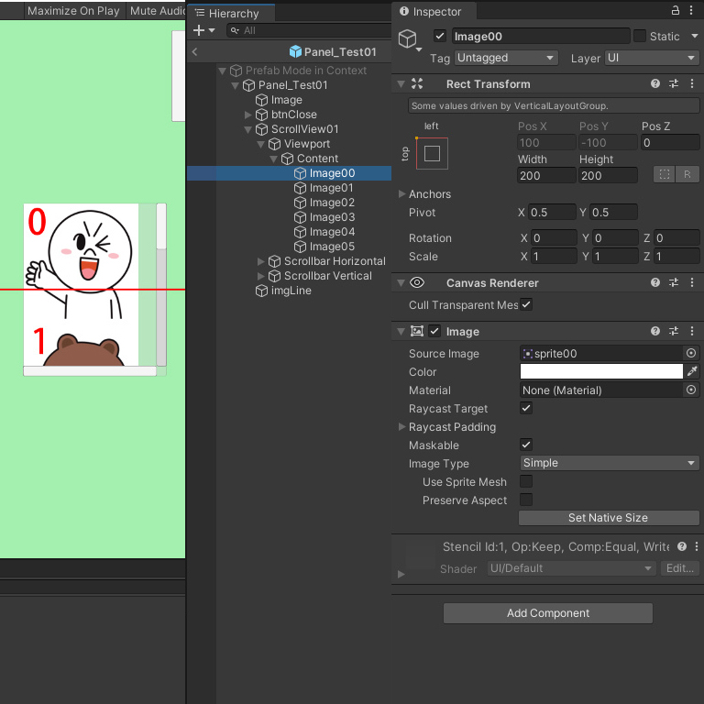Open the GameObject icon picker cube
Image resolution: width=704 pixels, height=704 pixels.
click(x=408, y=38)
